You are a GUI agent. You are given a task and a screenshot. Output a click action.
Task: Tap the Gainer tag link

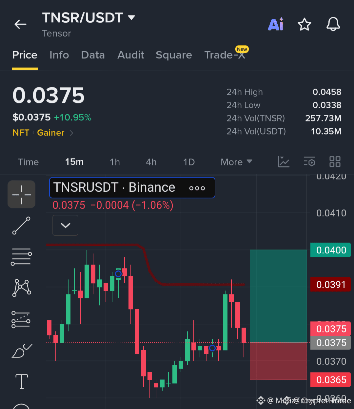pos(51,133)
